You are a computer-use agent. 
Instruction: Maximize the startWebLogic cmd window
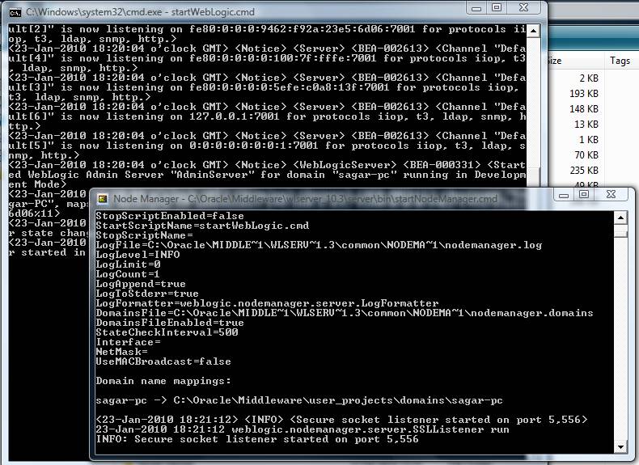(x=497, y=8)
